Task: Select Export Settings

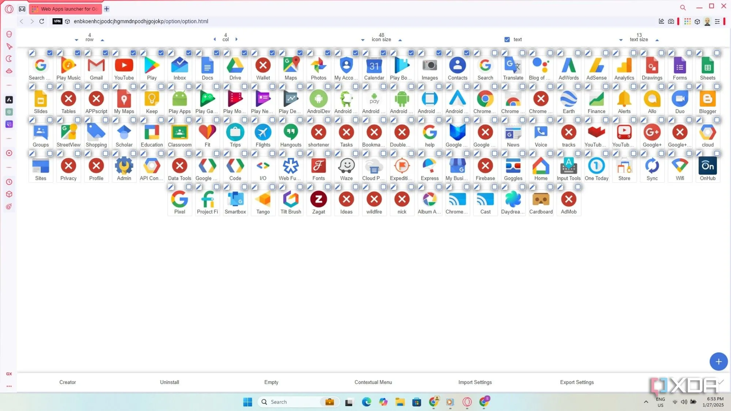Action: [x=577, y=382]
